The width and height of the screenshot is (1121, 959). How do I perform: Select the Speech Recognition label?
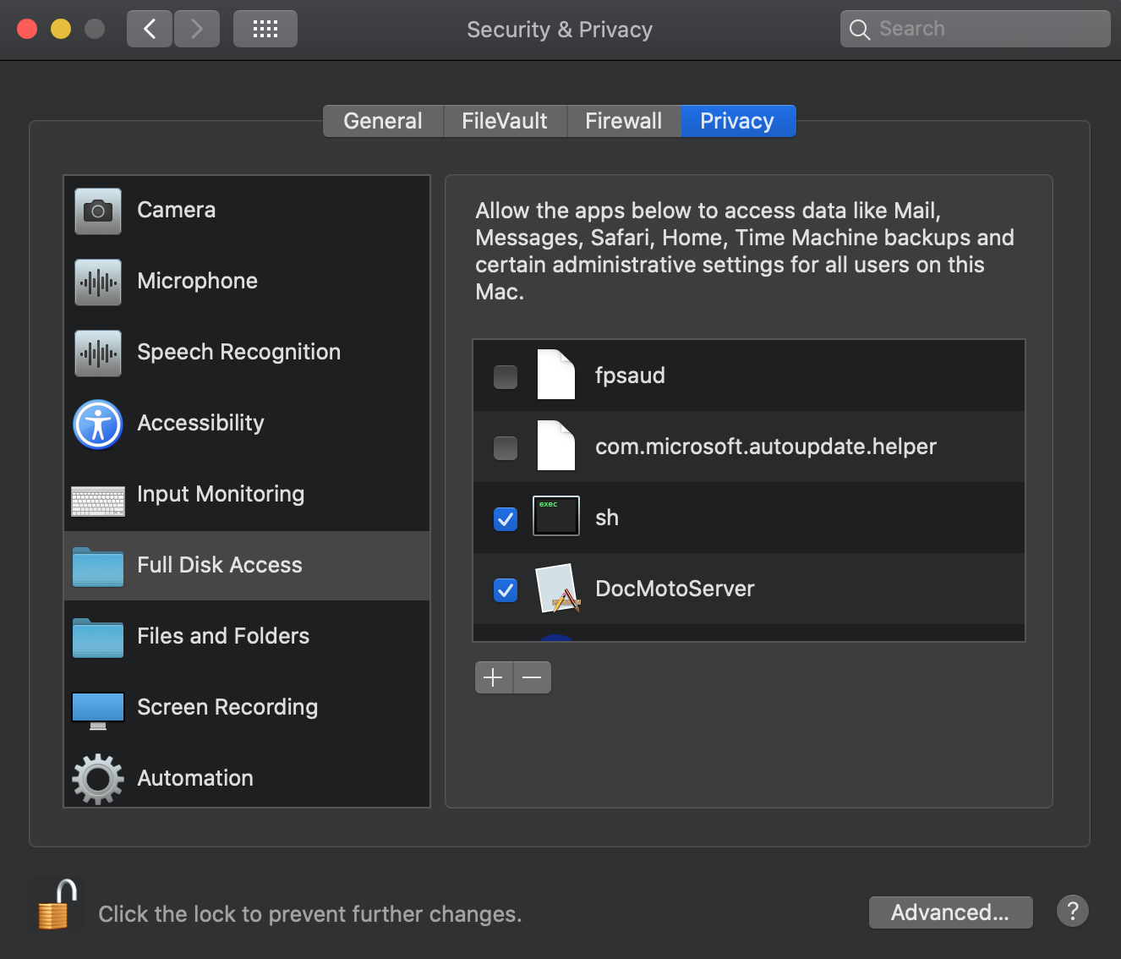tap(239, 352)
